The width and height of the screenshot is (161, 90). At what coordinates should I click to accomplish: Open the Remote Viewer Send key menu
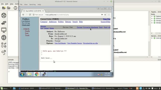[32, 4]
